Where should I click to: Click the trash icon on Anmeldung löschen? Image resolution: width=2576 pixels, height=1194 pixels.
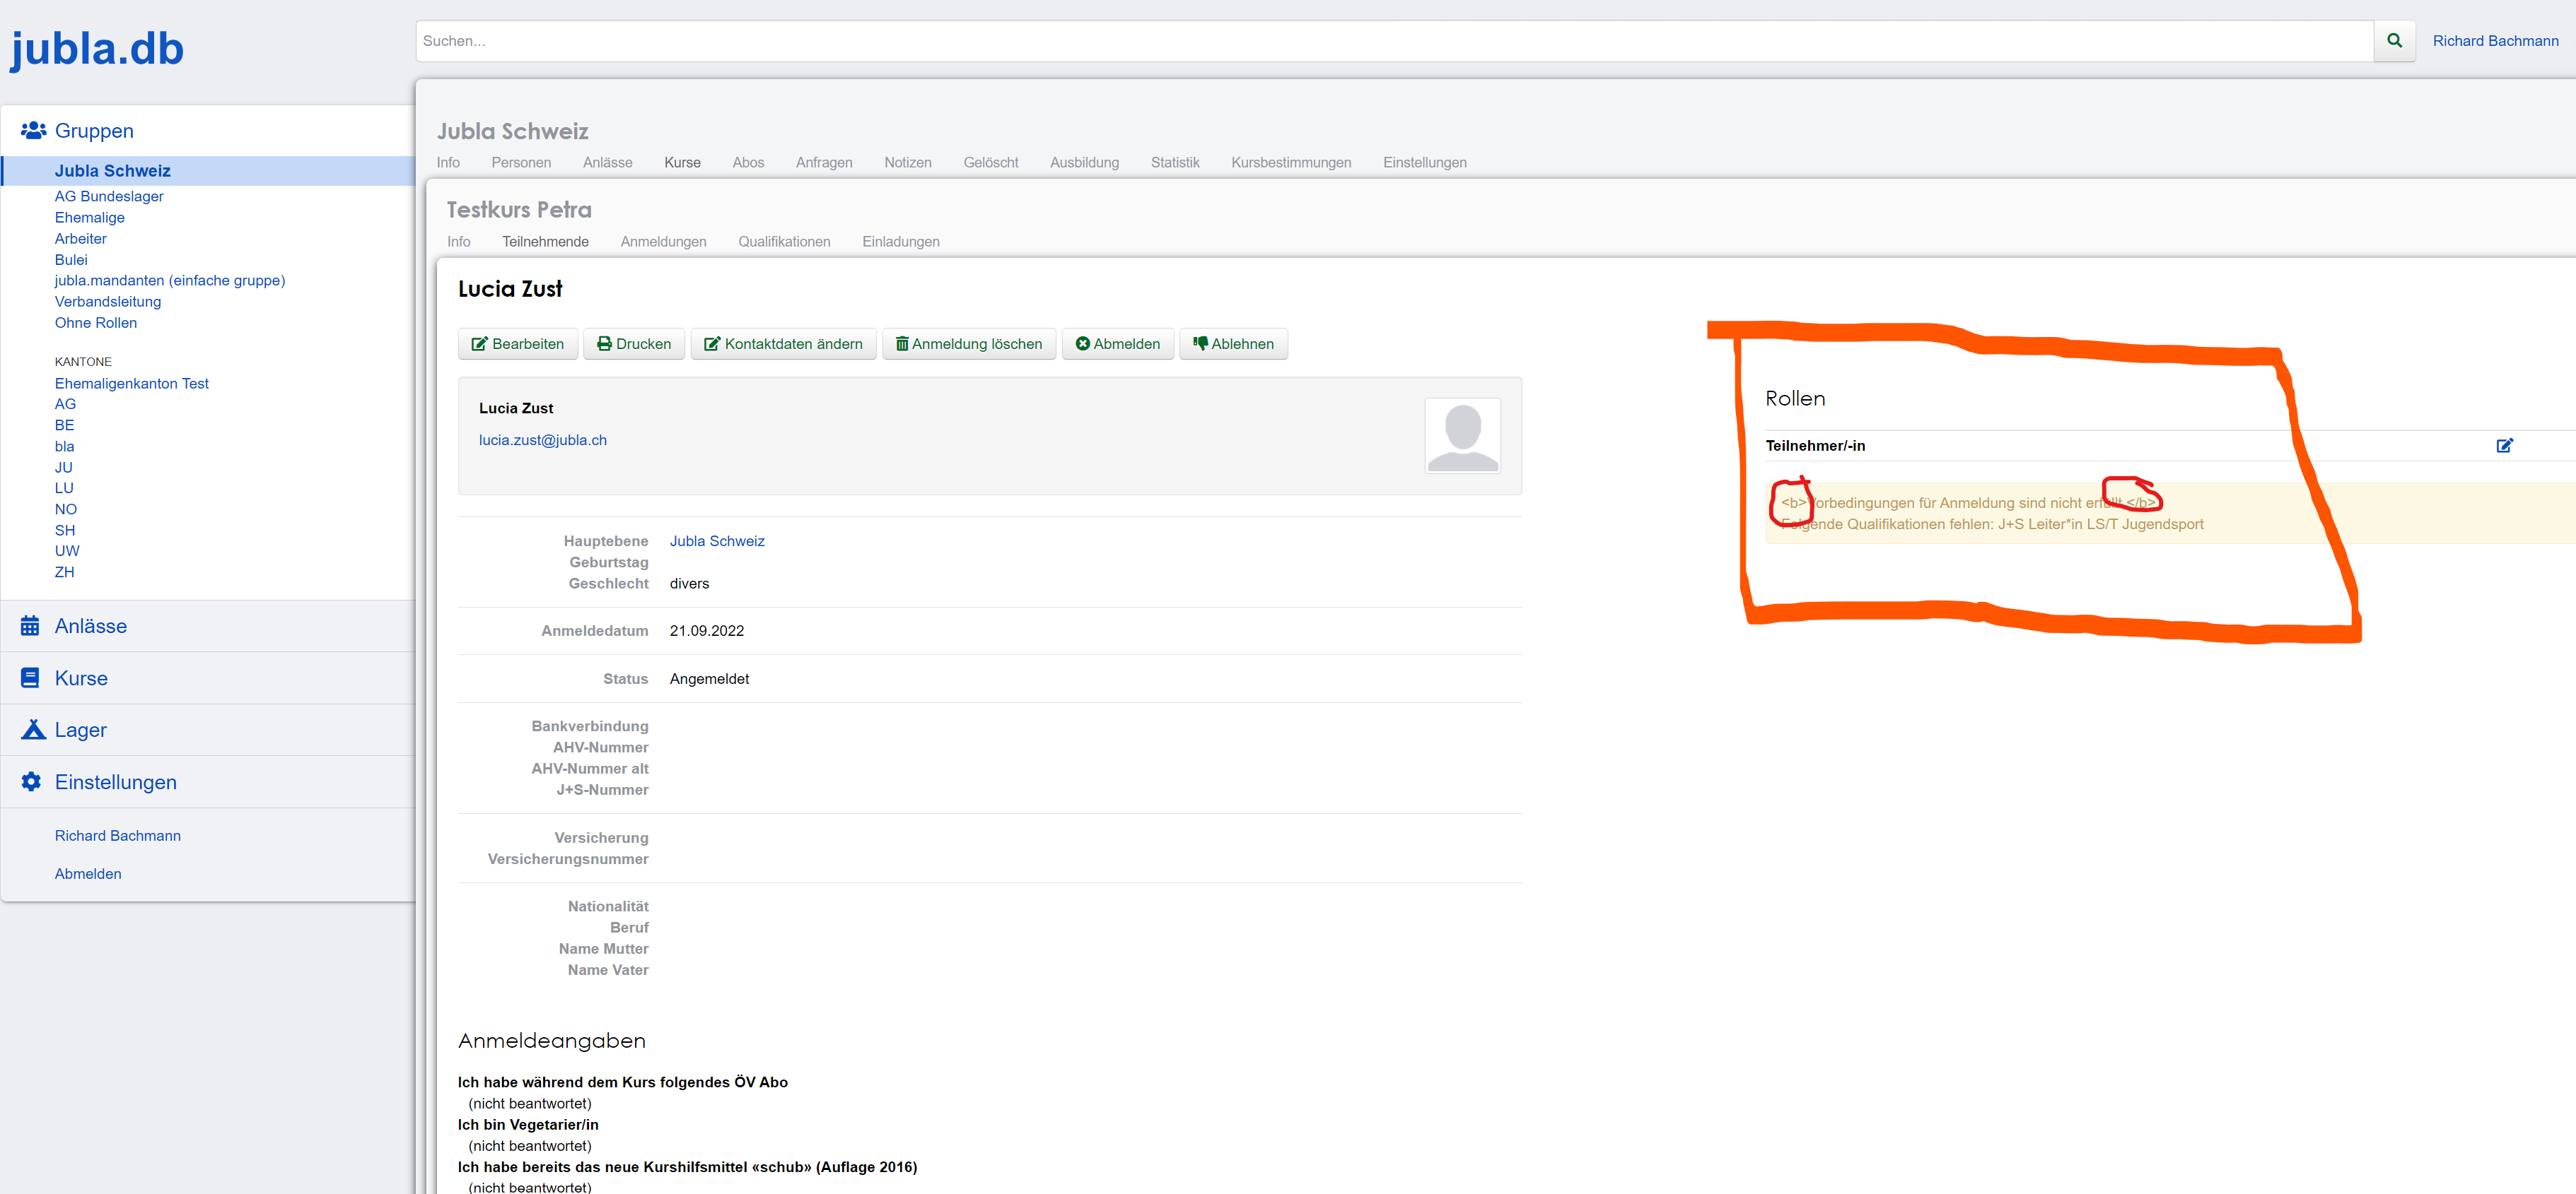(901, 343)
